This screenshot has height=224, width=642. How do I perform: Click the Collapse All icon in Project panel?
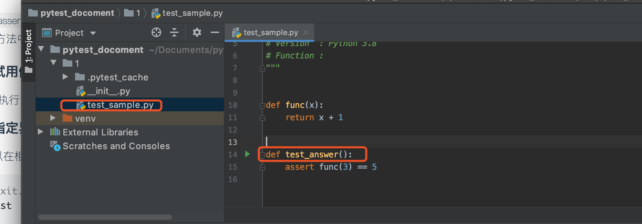[x=174, y=32]
